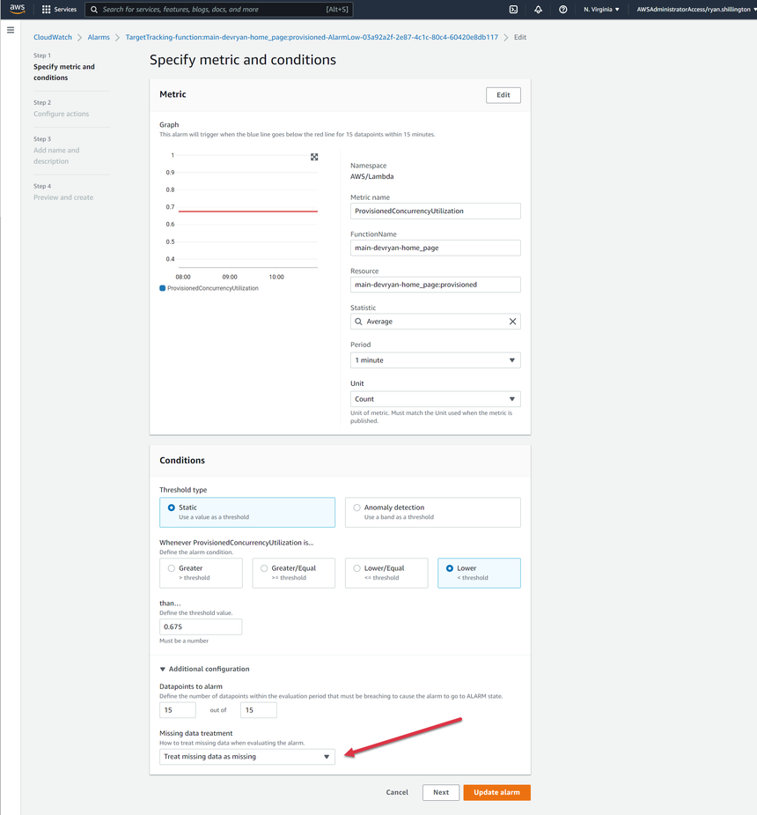Open the Missing data treatment dropdown

pyautogui.click(x=246, y=757)
